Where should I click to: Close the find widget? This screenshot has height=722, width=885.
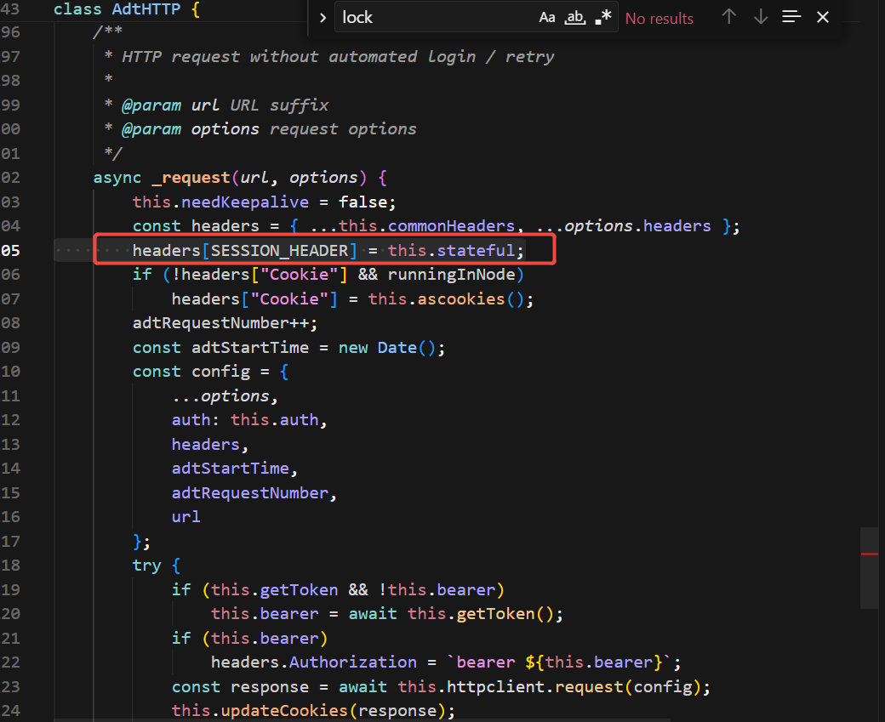pos(822,17)
